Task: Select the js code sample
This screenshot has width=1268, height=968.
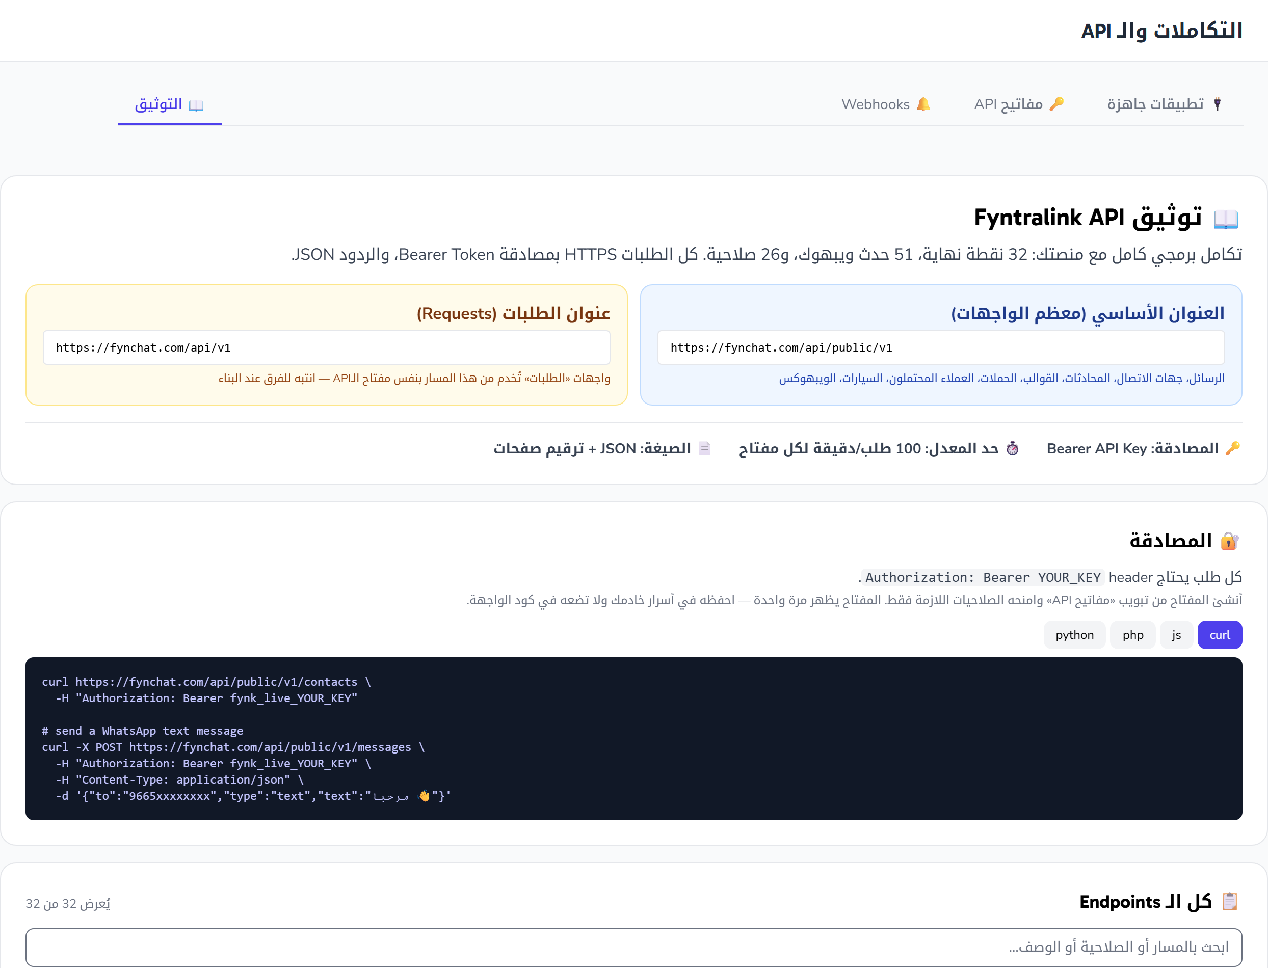Action: [1176, 635]
